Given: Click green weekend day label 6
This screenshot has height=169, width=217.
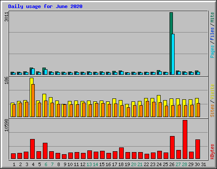Looking at the screenshot, I should [46, 164].
